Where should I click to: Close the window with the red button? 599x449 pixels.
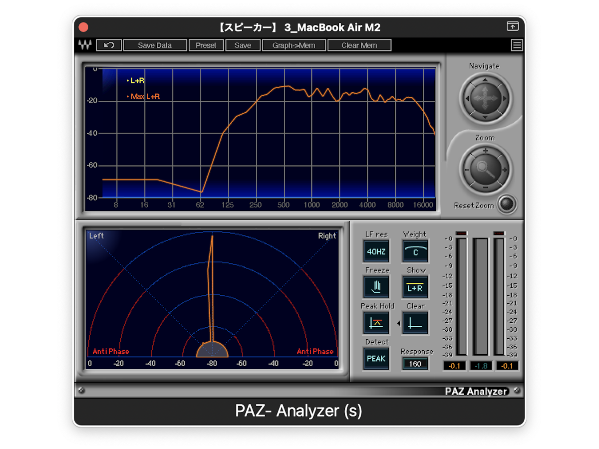pos(84,27)
